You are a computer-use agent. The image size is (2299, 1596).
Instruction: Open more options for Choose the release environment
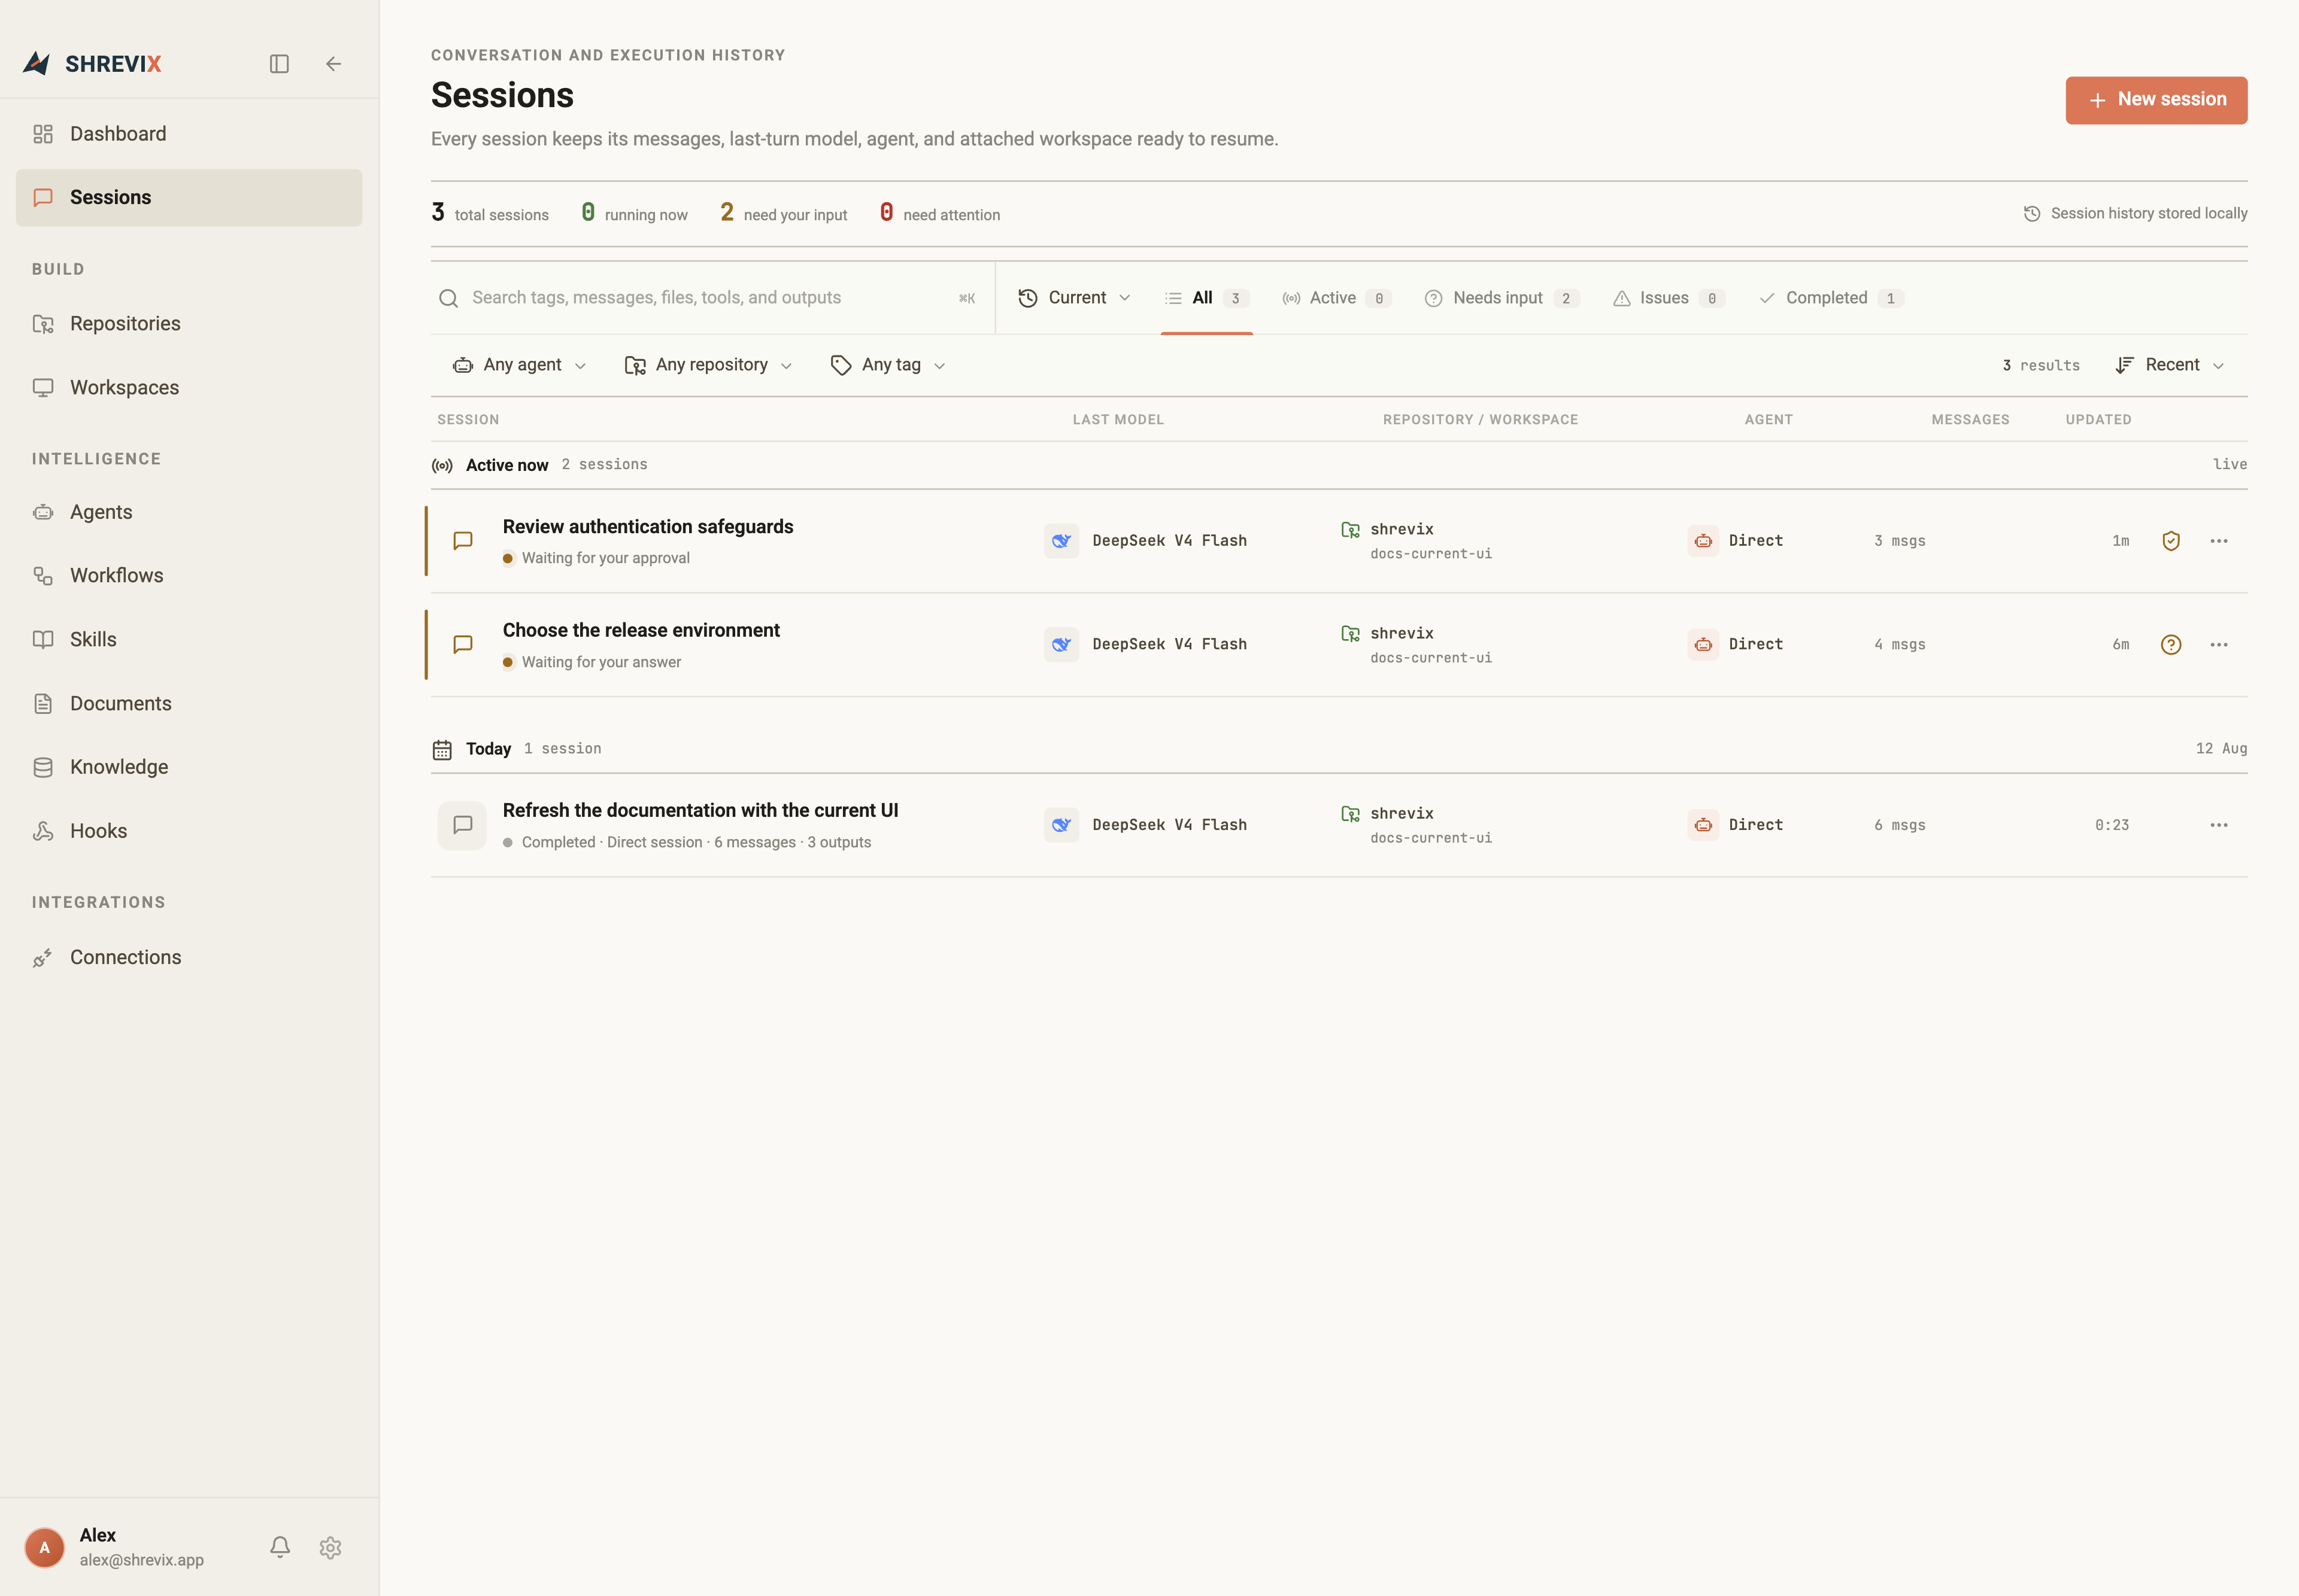coord(2218,645)
